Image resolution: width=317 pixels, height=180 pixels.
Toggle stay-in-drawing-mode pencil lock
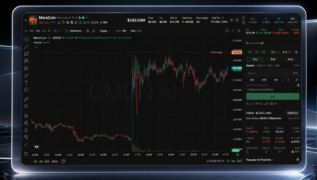[26, 123]
